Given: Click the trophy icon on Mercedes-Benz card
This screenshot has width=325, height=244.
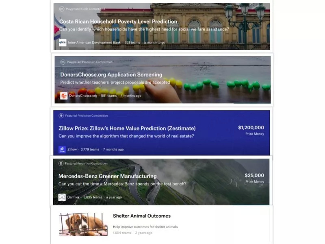Looking at the screenshot, I should (x=61, y=163).
